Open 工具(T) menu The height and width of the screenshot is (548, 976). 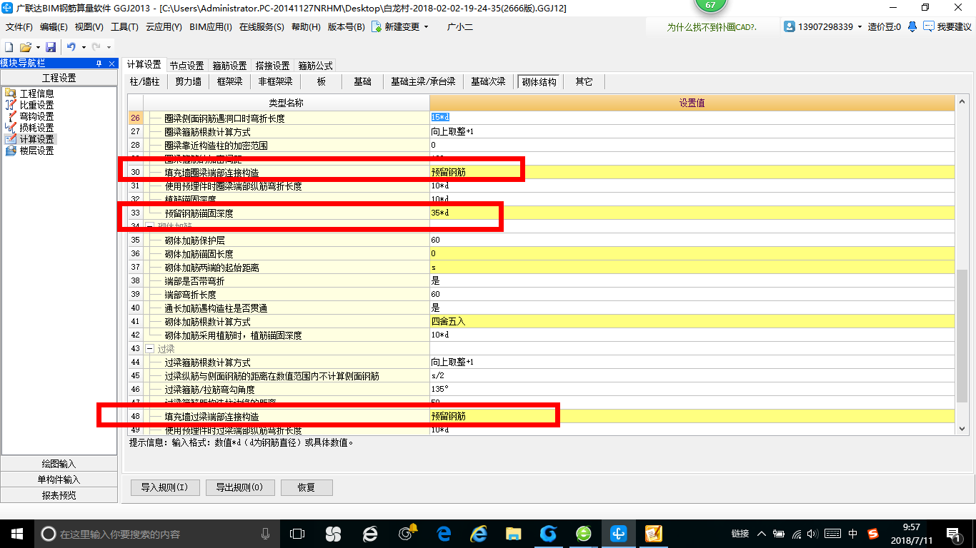click(124, 26)
